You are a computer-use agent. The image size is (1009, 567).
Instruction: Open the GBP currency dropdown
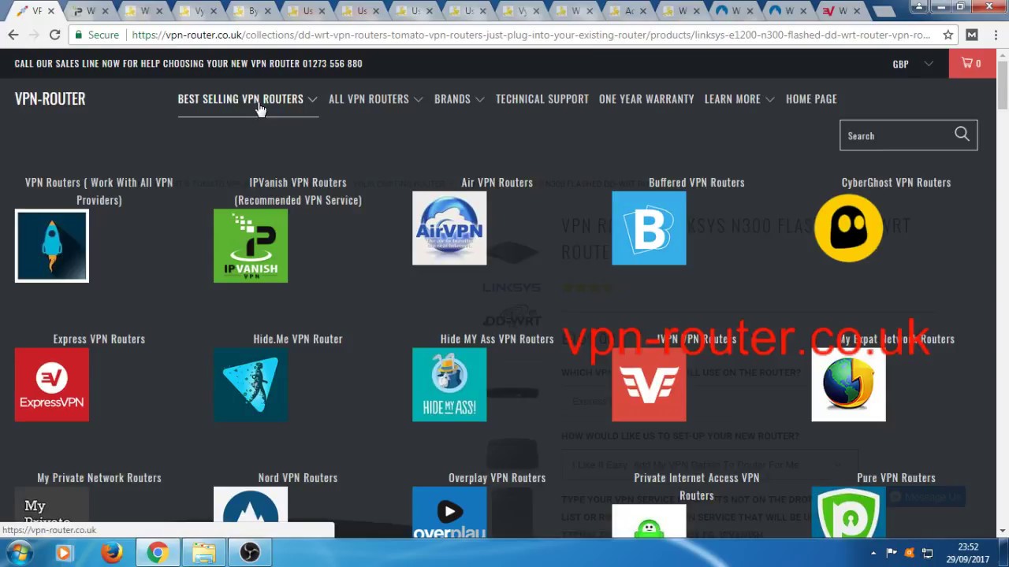(912, 64)
